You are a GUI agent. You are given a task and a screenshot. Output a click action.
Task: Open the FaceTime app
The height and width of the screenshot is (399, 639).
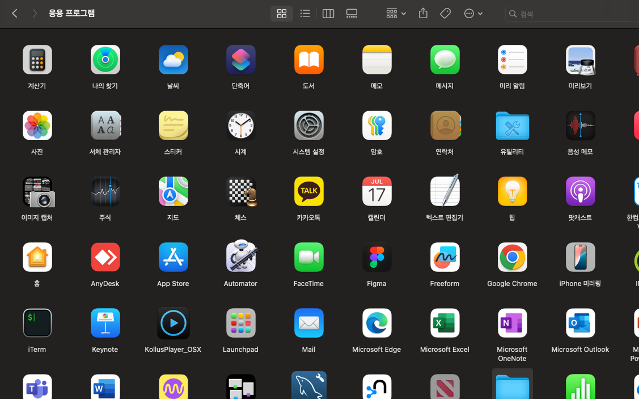tap(309, 258)
